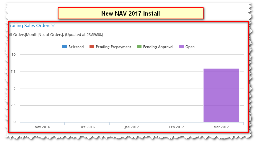Viewport: 257px width, 144px height.
Task: Click the purple Mar 2017 bar
Action: (221, 95)
